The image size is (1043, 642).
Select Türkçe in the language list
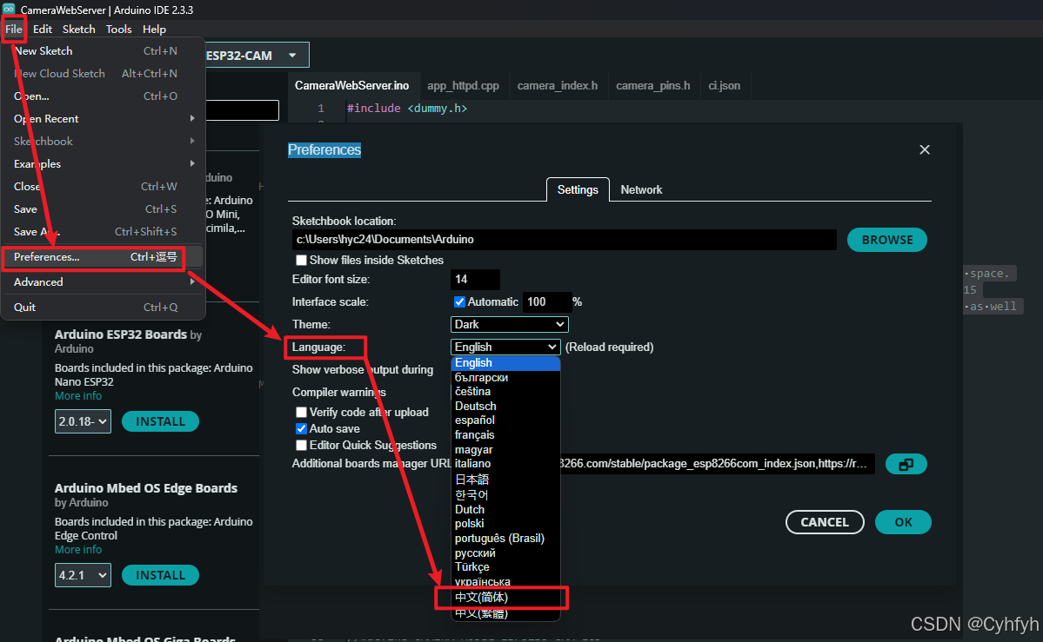pos(505,567)
